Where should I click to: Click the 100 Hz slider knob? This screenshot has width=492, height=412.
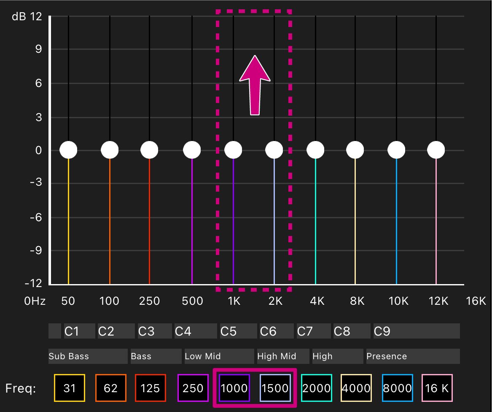tap(110, 150)
